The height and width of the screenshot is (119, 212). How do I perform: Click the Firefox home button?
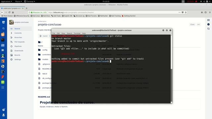(x=13, y=12)
